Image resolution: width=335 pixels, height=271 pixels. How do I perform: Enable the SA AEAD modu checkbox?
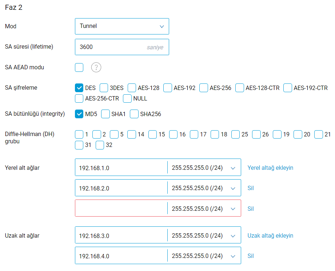[x=79, y=67]
